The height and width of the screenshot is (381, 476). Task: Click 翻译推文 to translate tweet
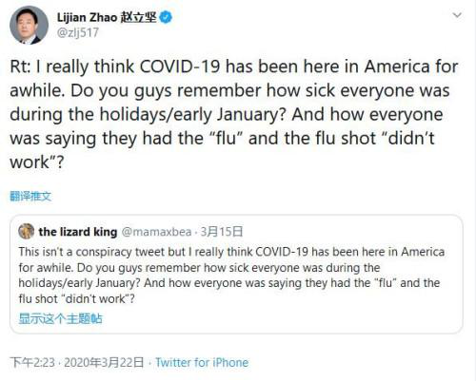point(30,197)
